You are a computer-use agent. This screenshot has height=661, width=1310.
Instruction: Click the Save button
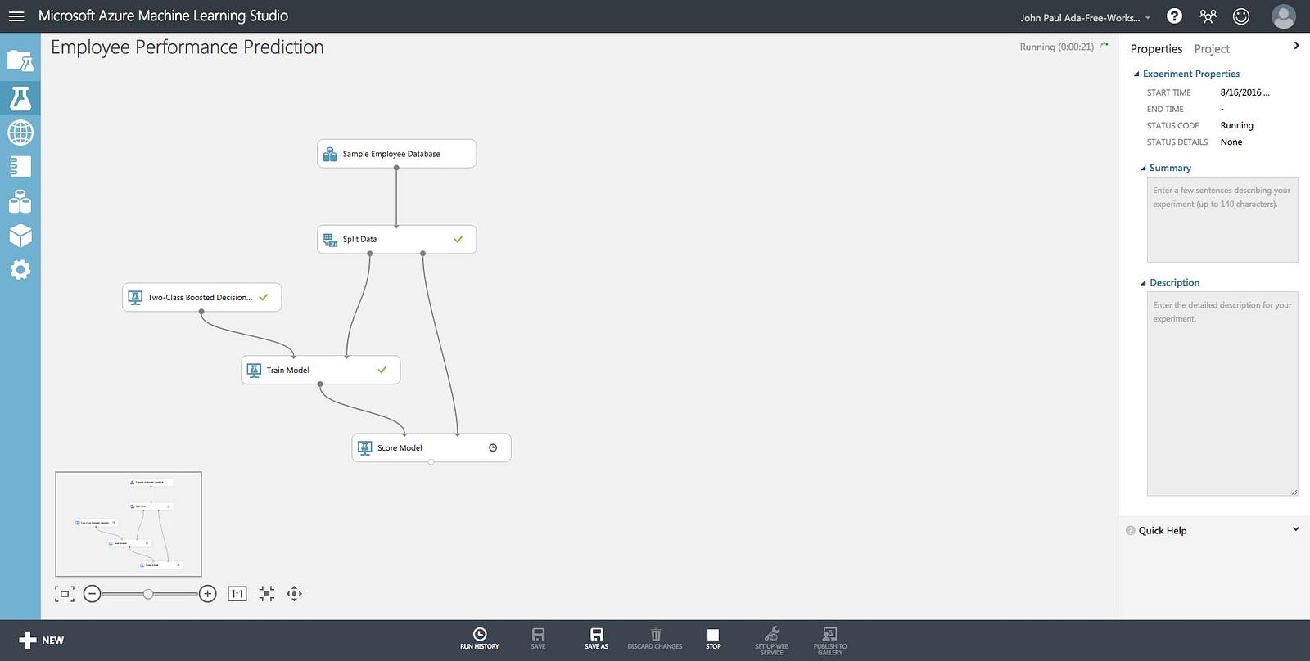(x=538, y=639)
